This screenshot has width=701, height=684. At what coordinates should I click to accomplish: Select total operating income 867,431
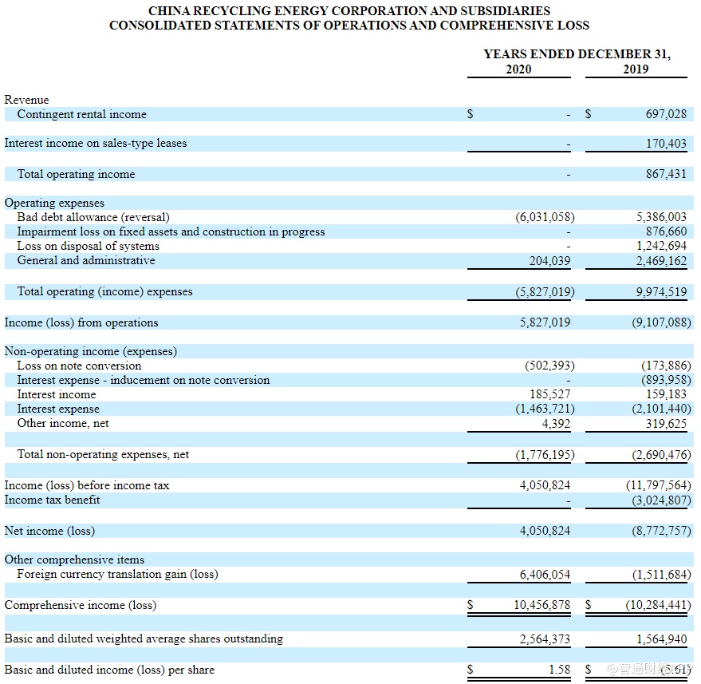point(666,173)
